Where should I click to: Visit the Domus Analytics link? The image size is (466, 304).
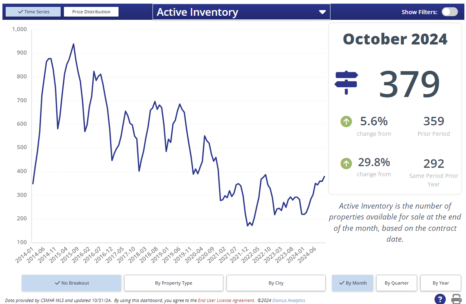click(x=288, y=300)
